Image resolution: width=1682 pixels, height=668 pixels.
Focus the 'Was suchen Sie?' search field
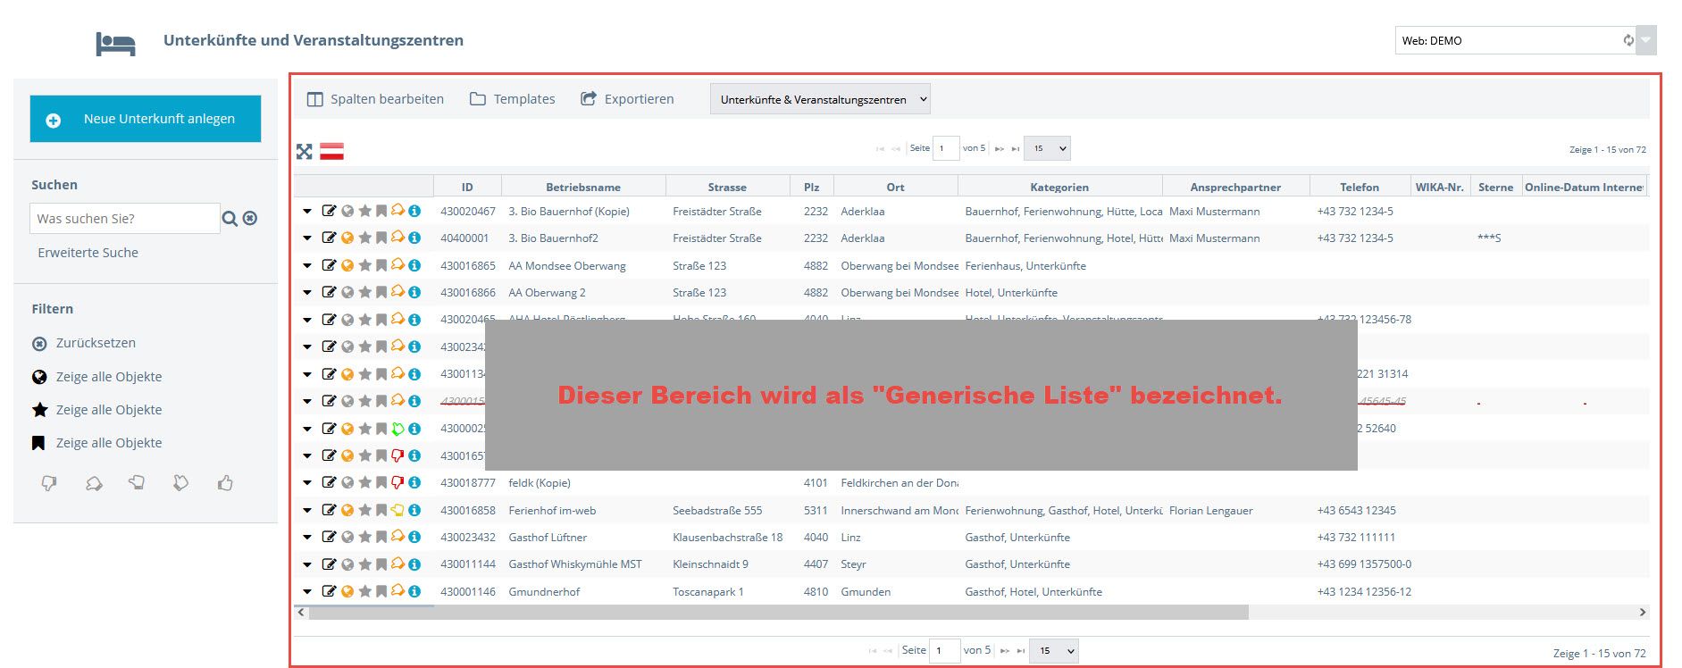(x=125, y=219)
